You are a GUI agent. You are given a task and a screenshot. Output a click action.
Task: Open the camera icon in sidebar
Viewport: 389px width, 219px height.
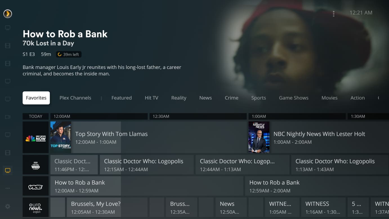tap(8, 117)
